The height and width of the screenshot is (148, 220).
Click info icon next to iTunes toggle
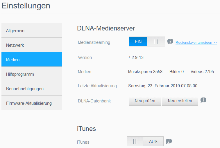(169, 141)
